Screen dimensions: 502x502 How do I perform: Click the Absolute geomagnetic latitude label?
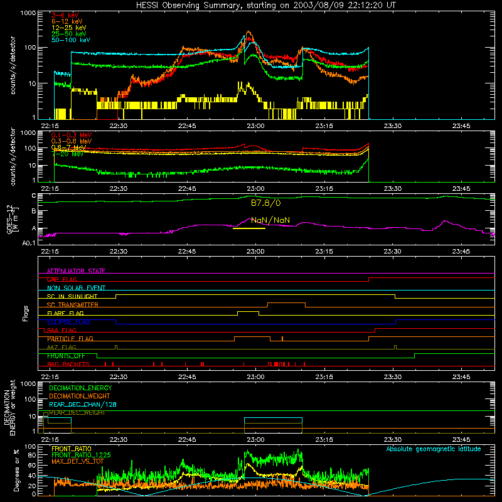(434, 449)
